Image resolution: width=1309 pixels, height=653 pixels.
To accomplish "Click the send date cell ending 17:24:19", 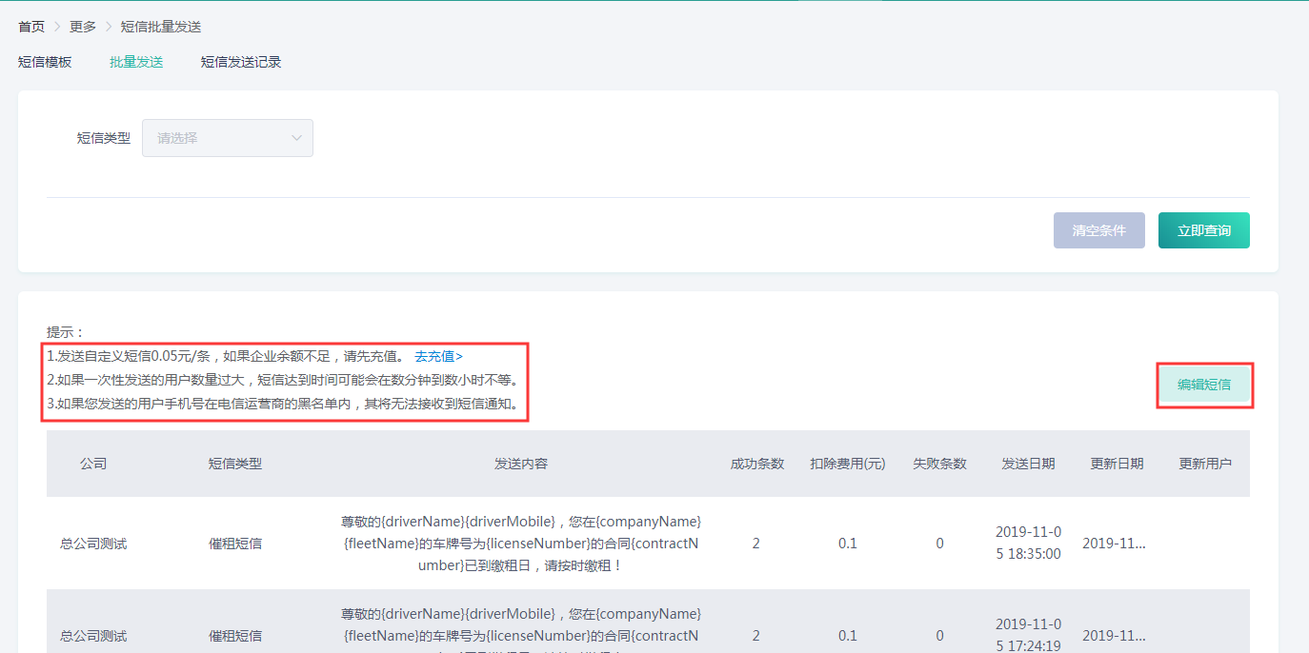I will [x=1028, y=635].
